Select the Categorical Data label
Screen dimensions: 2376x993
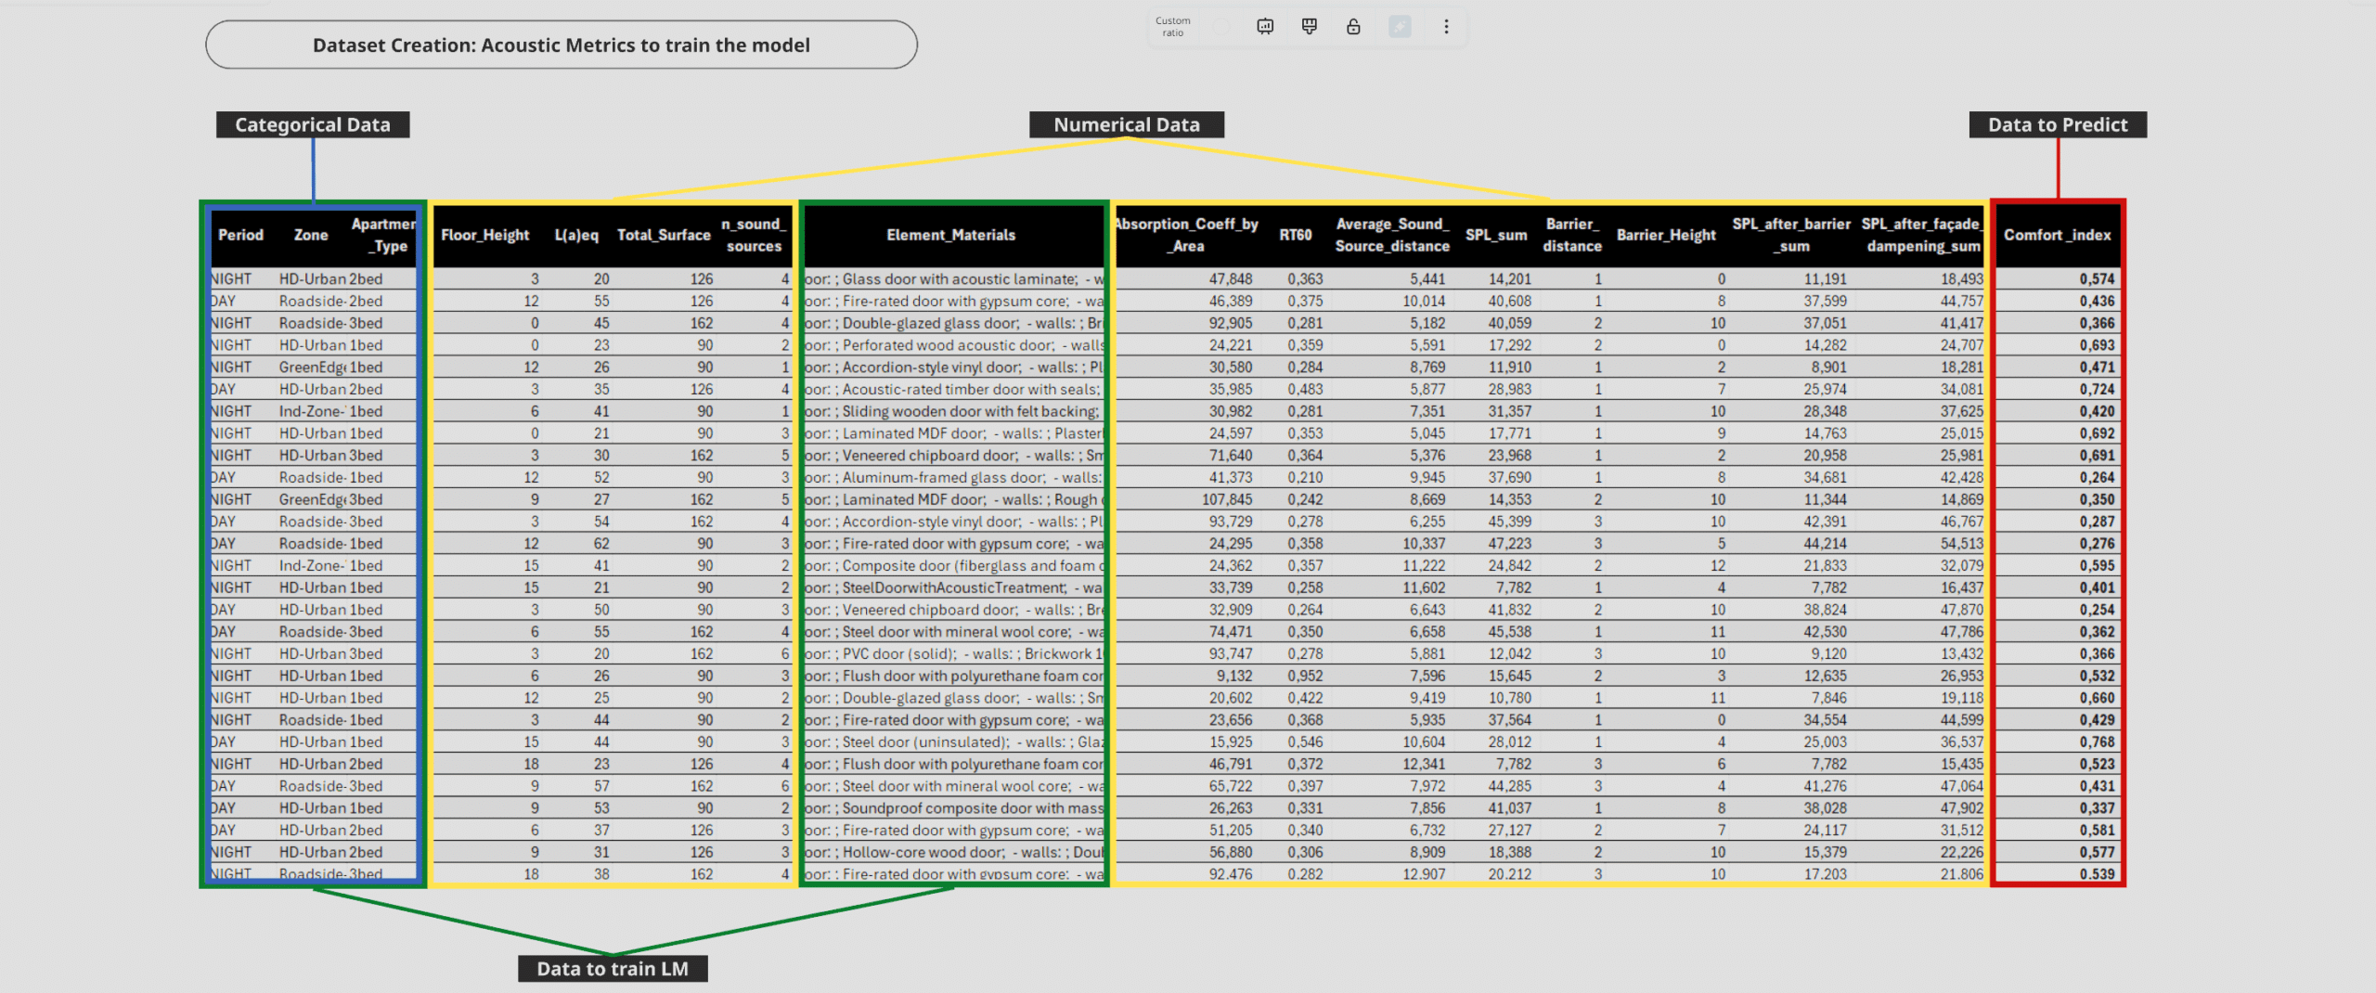click(313, 124)
